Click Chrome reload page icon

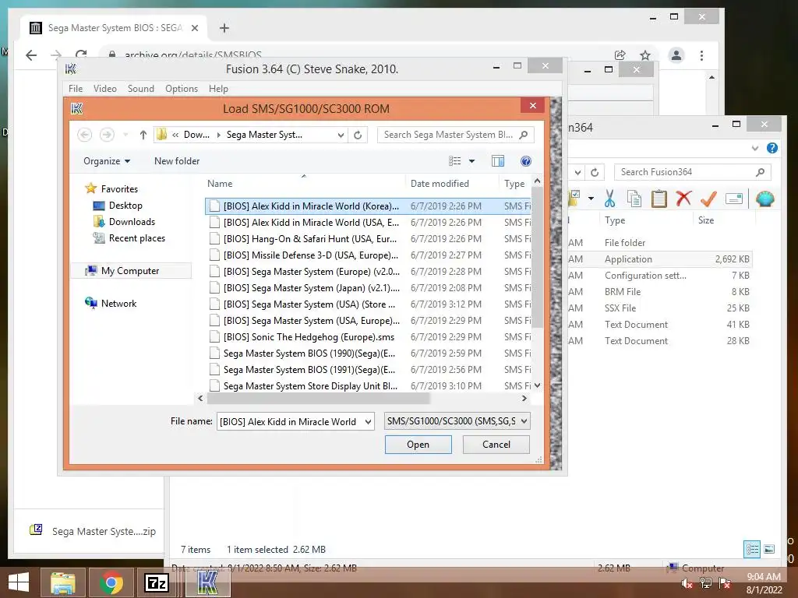[81, 55]
